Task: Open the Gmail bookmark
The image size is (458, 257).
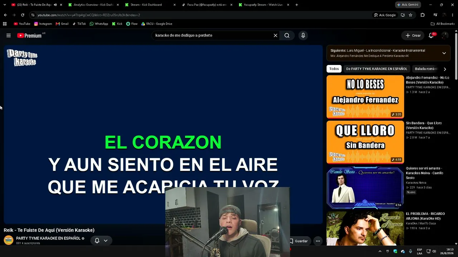Action: [62, 24]
